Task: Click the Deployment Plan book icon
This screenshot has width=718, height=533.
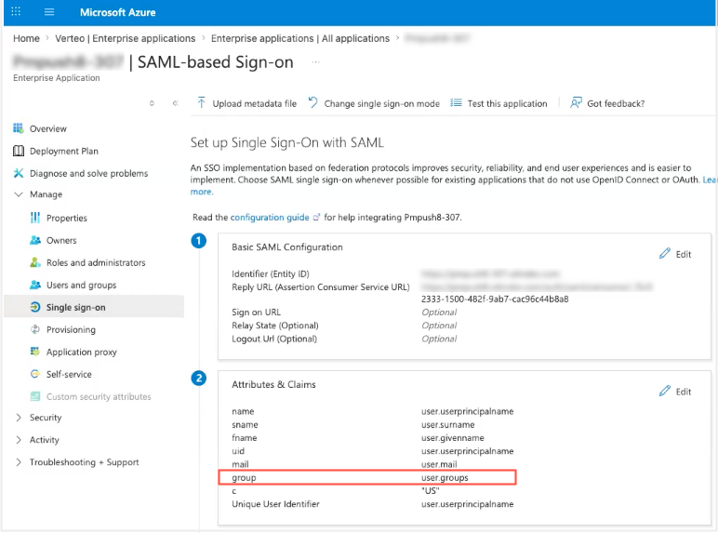Action: [19, 151]
